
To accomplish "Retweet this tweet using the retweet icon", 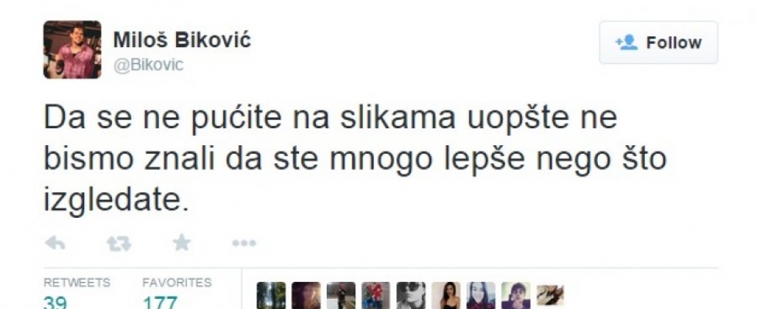I will pyautogui.click(x=119, y=243).
